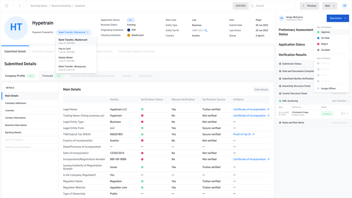This screenshot has height=198, width=352.
Task: Open the three-dot menu beside the comment icon
Action: pyautogui.click(x=348, y=114)
